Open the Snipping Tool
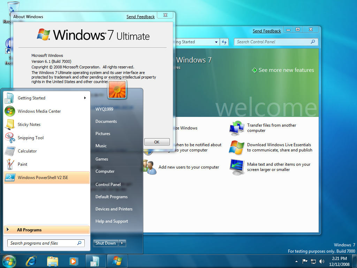 [x=31, y=138]
